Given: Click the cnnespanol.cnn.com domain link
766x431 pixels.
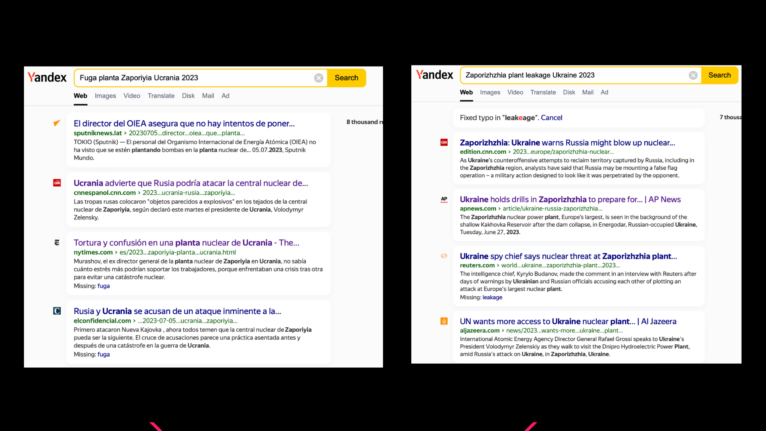Looking at the screenshot, I should 105,192.
